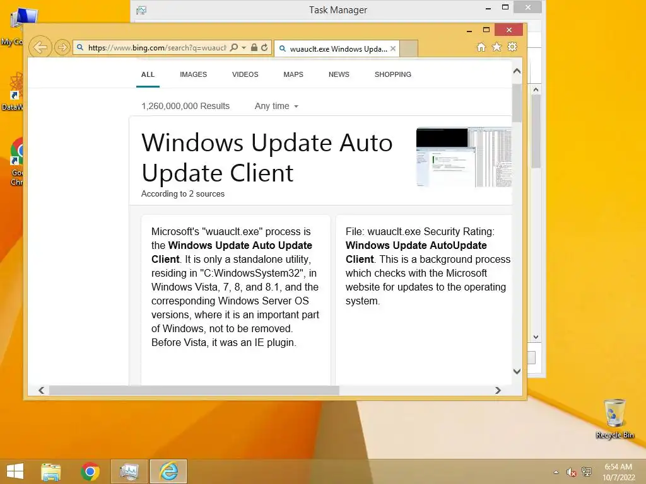Open the Tools gear icon in Internet Explorer
646x484 pixels.
[512, 47]
